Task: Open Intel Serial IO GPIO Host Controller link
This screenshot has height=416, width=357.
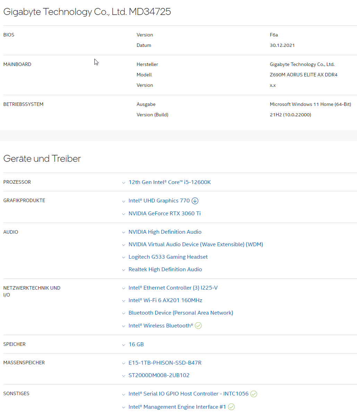Action: (188, 394)
